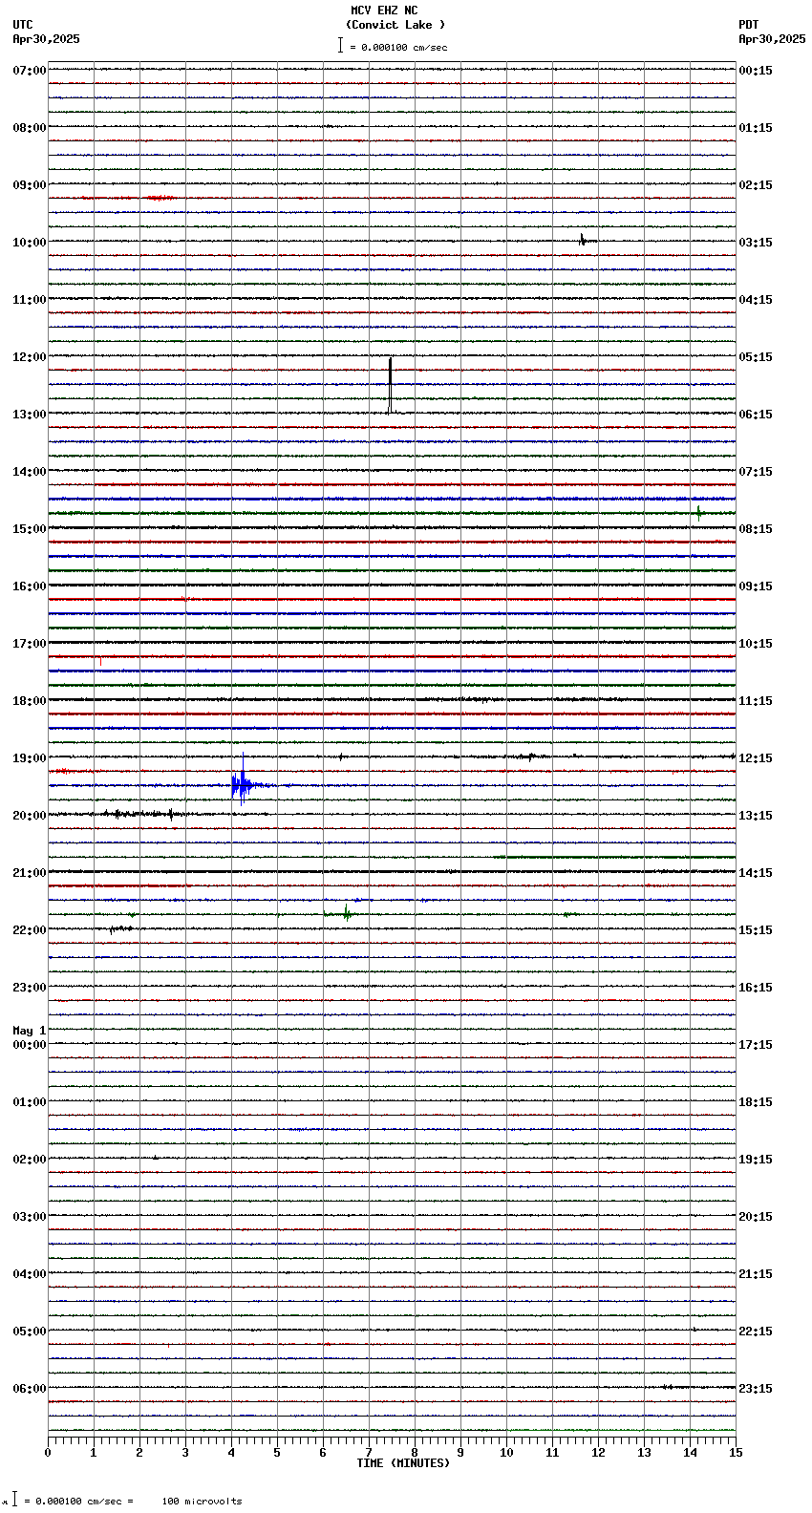Click the "15:15" PDT row label
Image resolution: width=812 pixels, height=1513 pixels.
pyautogui.click(x=756, y=930)
